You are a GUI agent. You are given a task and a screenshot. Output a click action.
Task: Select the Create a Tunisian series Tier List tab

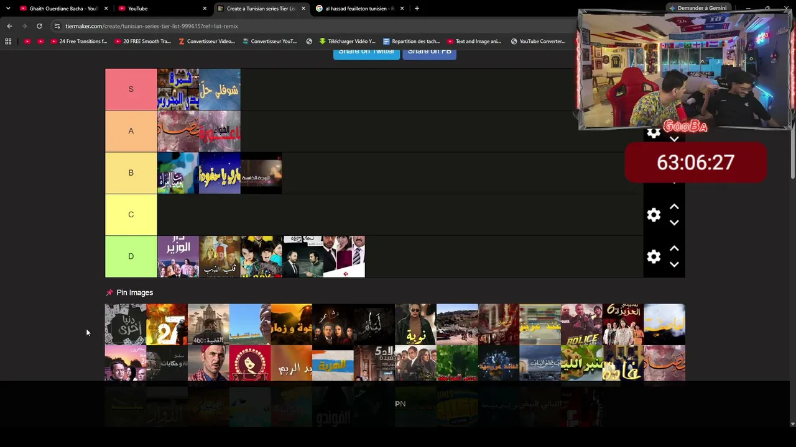(x=261, y=9)
